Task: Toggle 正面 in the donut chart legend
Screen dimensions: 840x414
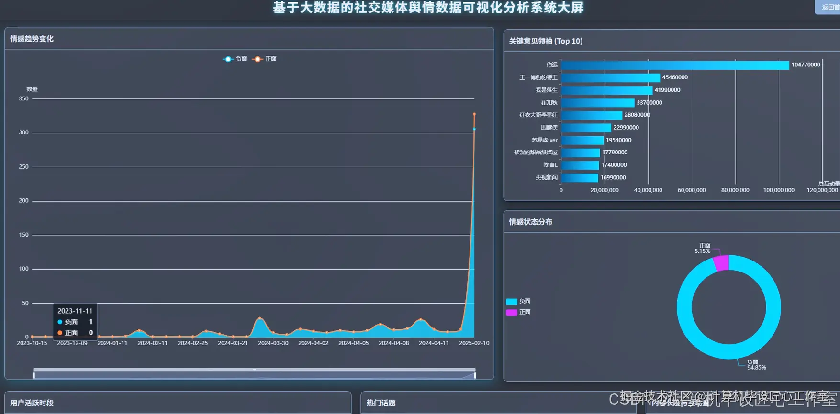Action: [518, 312]
